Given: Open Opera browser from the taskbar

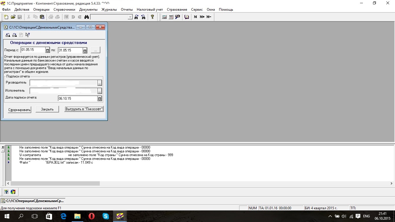Looking at the screenshot, I should click(x=92, y=216).
